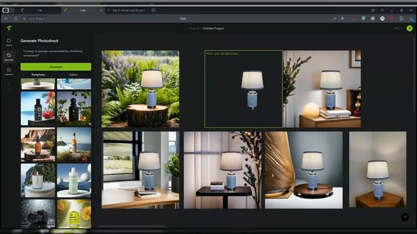Open the Projects breadcrumb link

pyautogui.click(x=194, y=29)
